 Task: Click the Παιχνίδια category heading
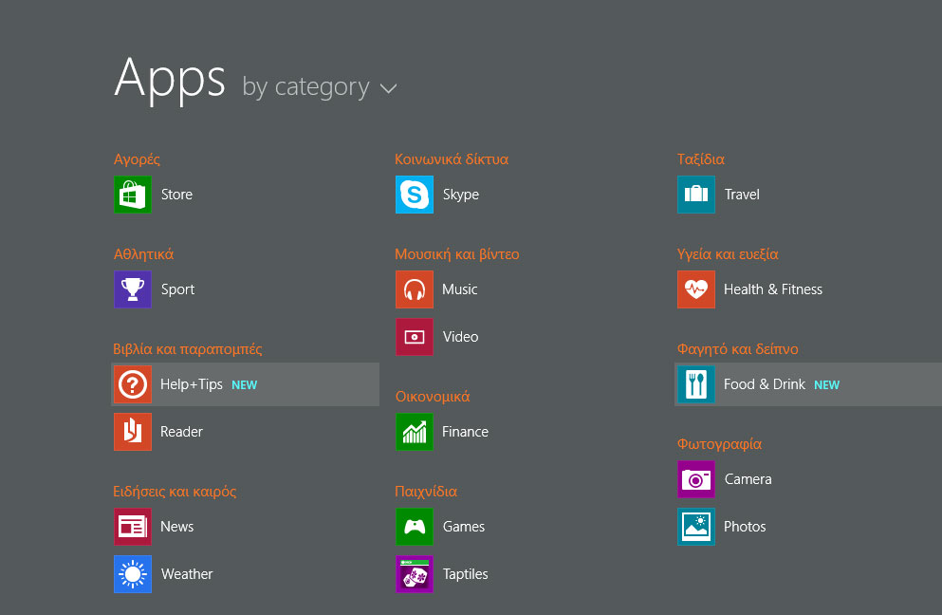(426, 492)
